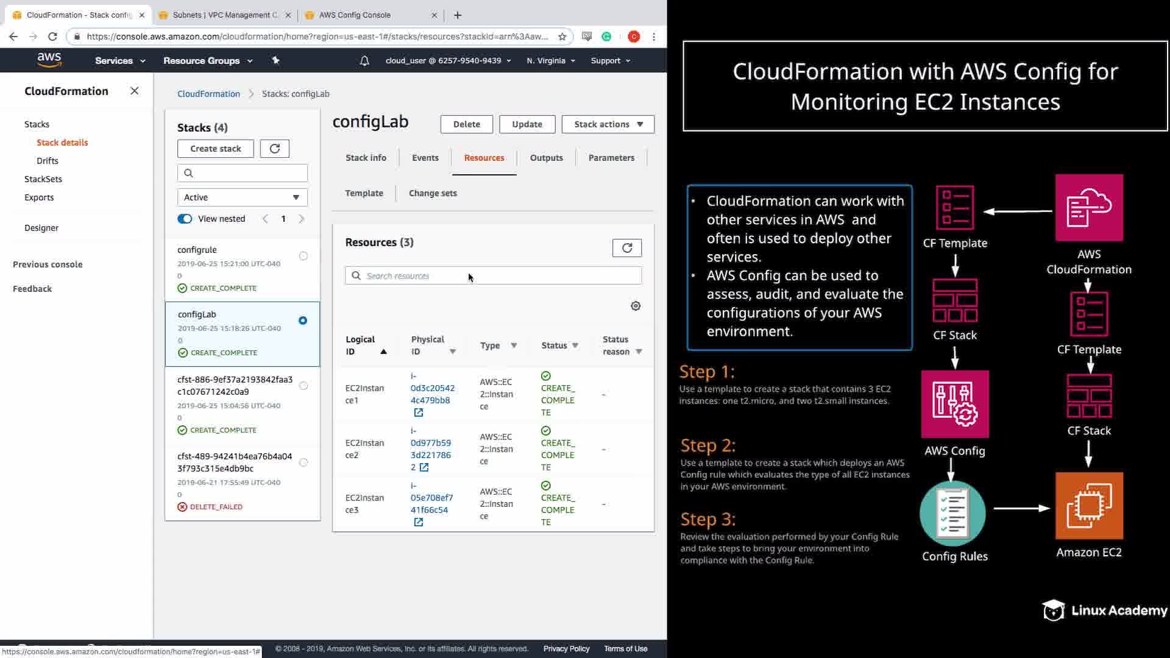
Task: Select the configrule stack radio button
Action: point(303,256)
